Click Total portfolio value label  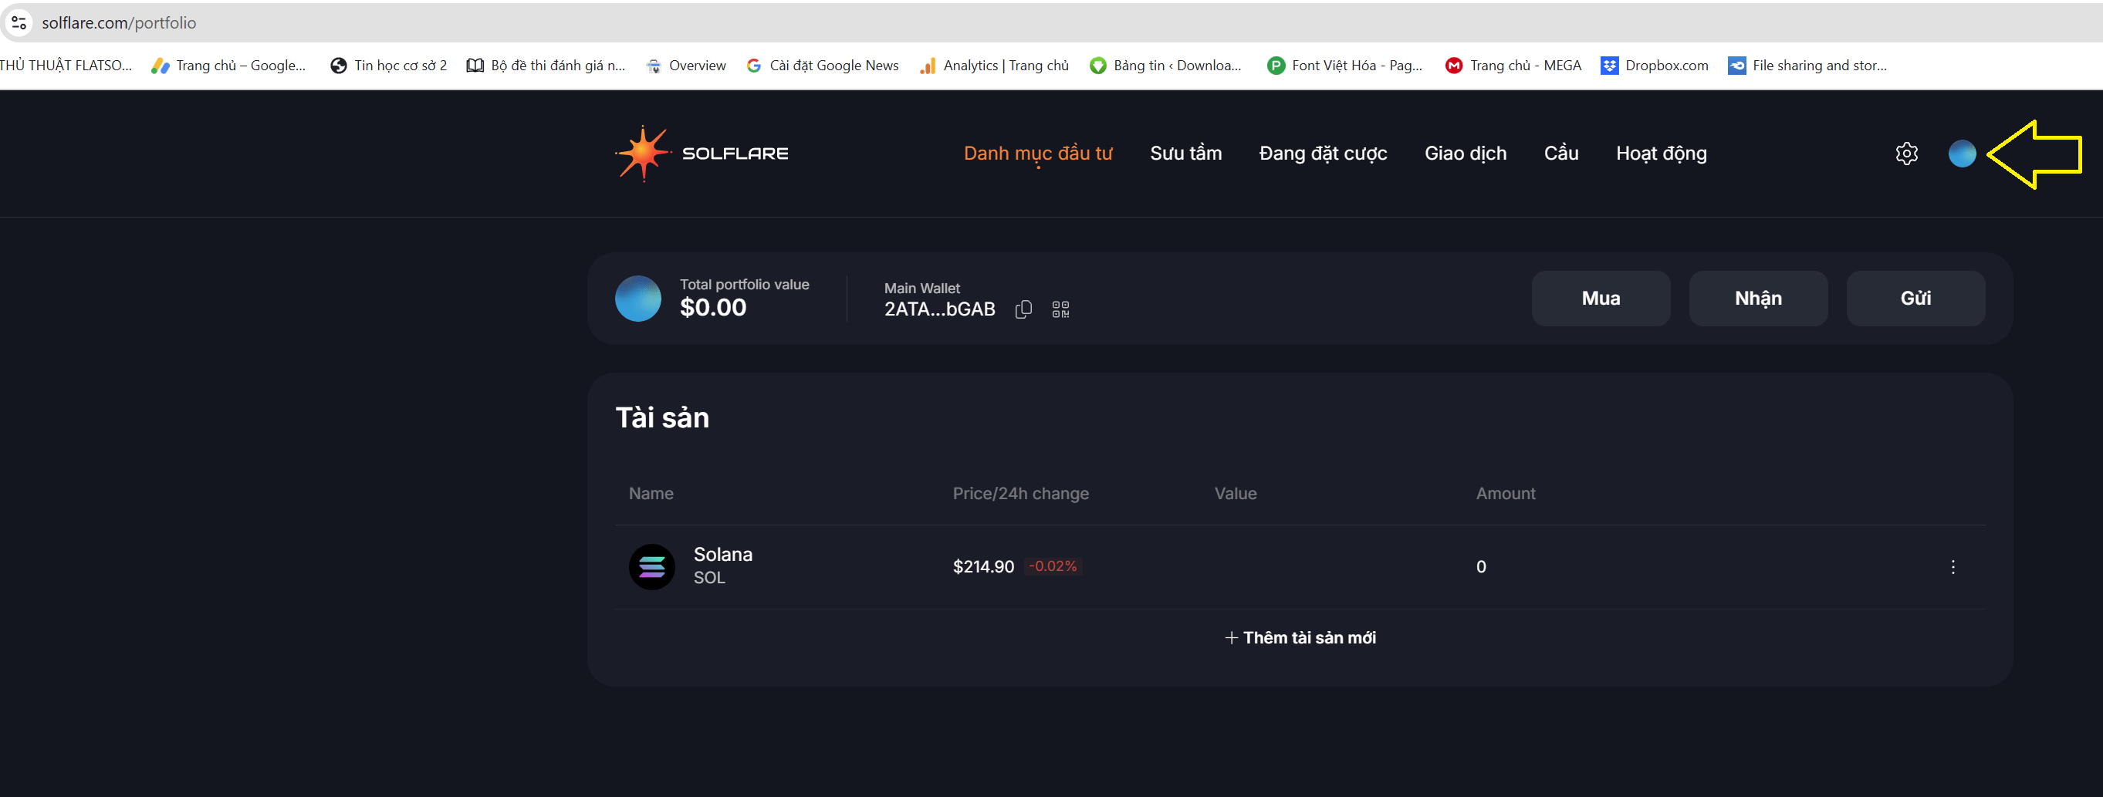pyautogui.click(x=745, y=285)
